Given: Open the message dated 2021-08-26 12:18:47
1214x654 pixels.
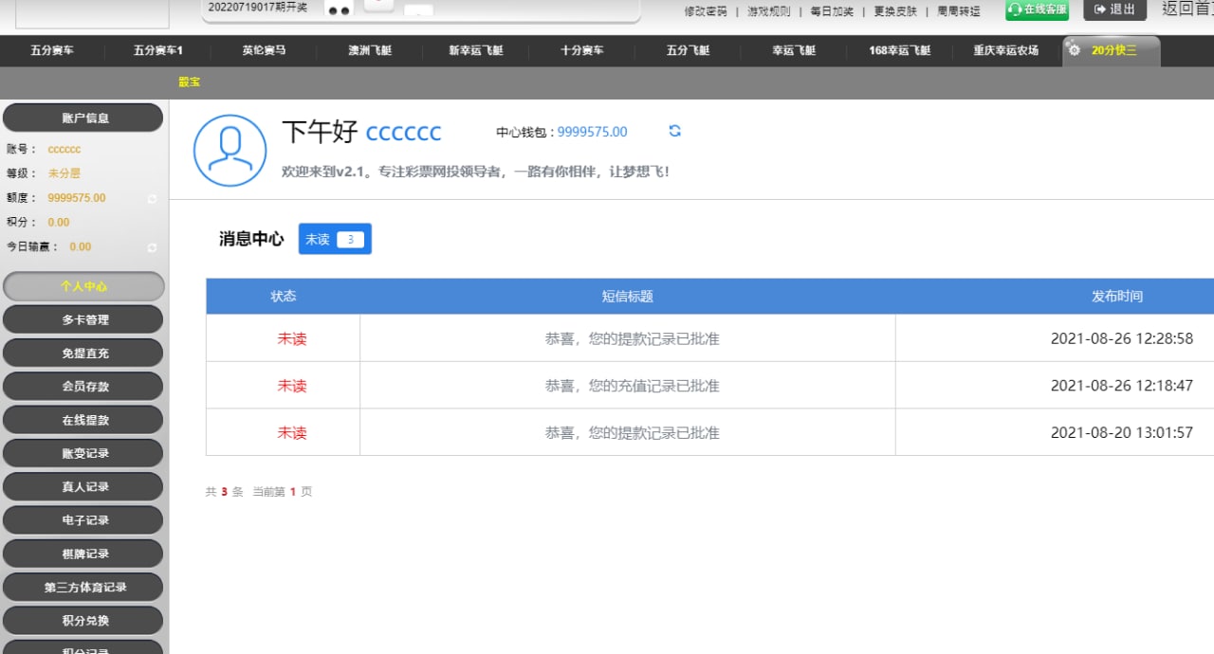Looking at the screenshot, I should [632, 386].
